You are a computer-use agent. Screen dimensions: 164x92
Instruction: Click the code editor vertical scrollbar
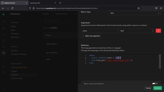click(160, 62)
